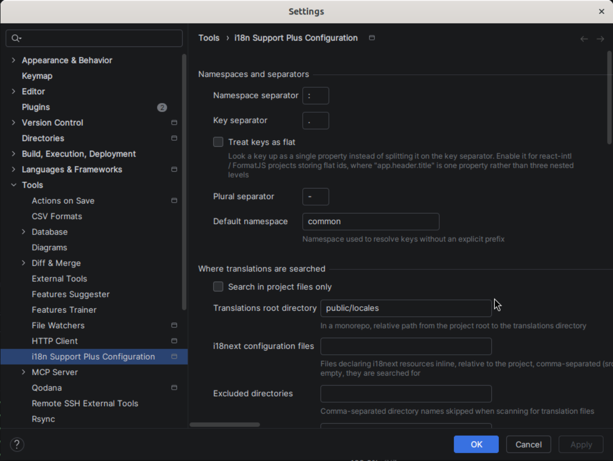Viewport: 613px width, 461px height.
Task: Click the Excluded directories field
Action: click(406, 394)
